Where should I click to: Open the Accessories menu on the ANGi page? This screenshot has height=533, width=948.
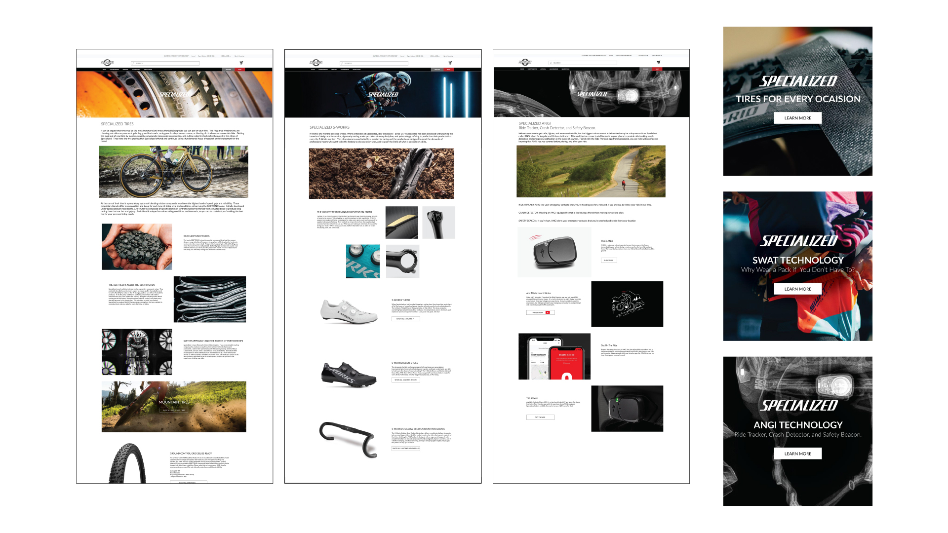coord(553,69)
